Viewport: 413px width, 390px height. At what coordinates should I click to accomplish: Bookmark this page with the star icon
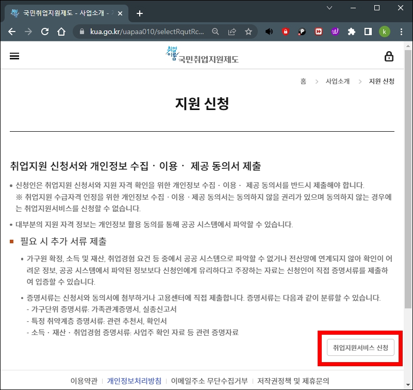click(248, 31)
